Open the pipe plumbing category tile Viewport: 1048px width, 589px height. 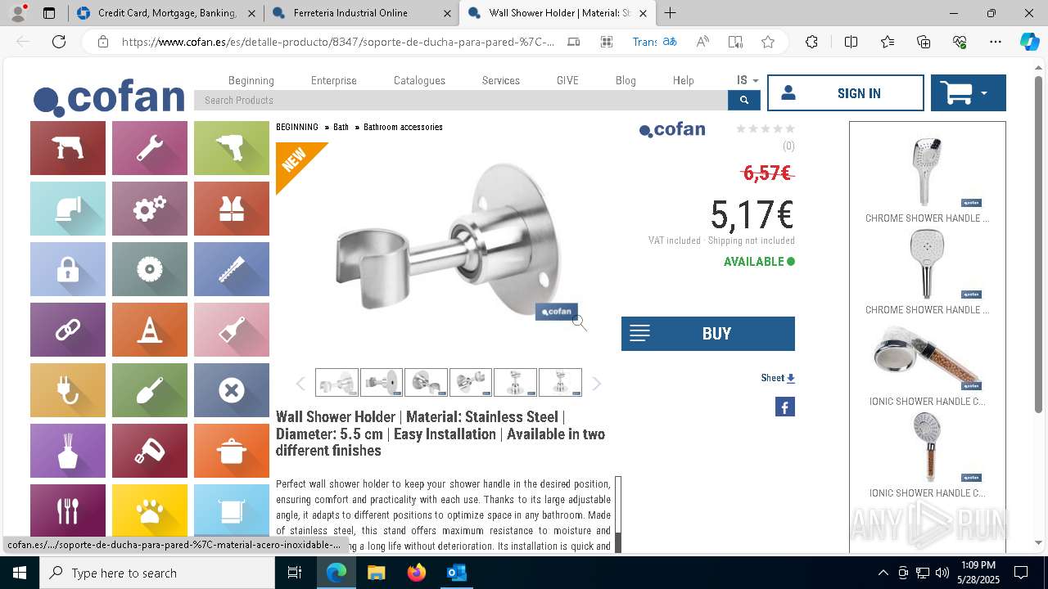tap(68, 209)
